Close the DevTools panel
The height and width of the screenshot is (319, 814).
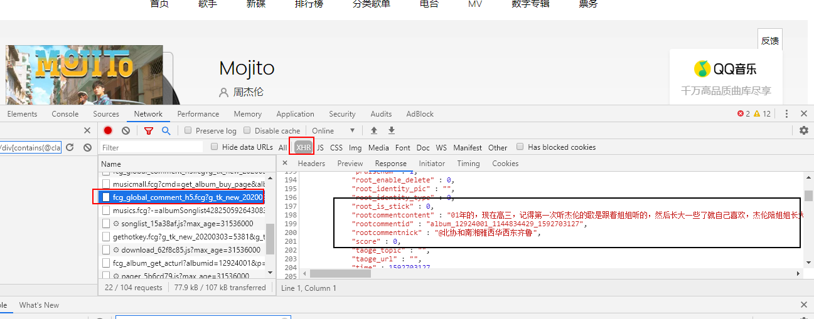coord(804,113)
